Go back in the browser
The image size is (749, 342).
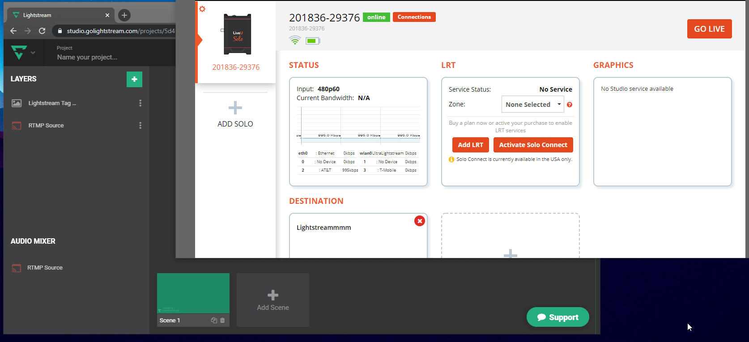coord(13,31)
